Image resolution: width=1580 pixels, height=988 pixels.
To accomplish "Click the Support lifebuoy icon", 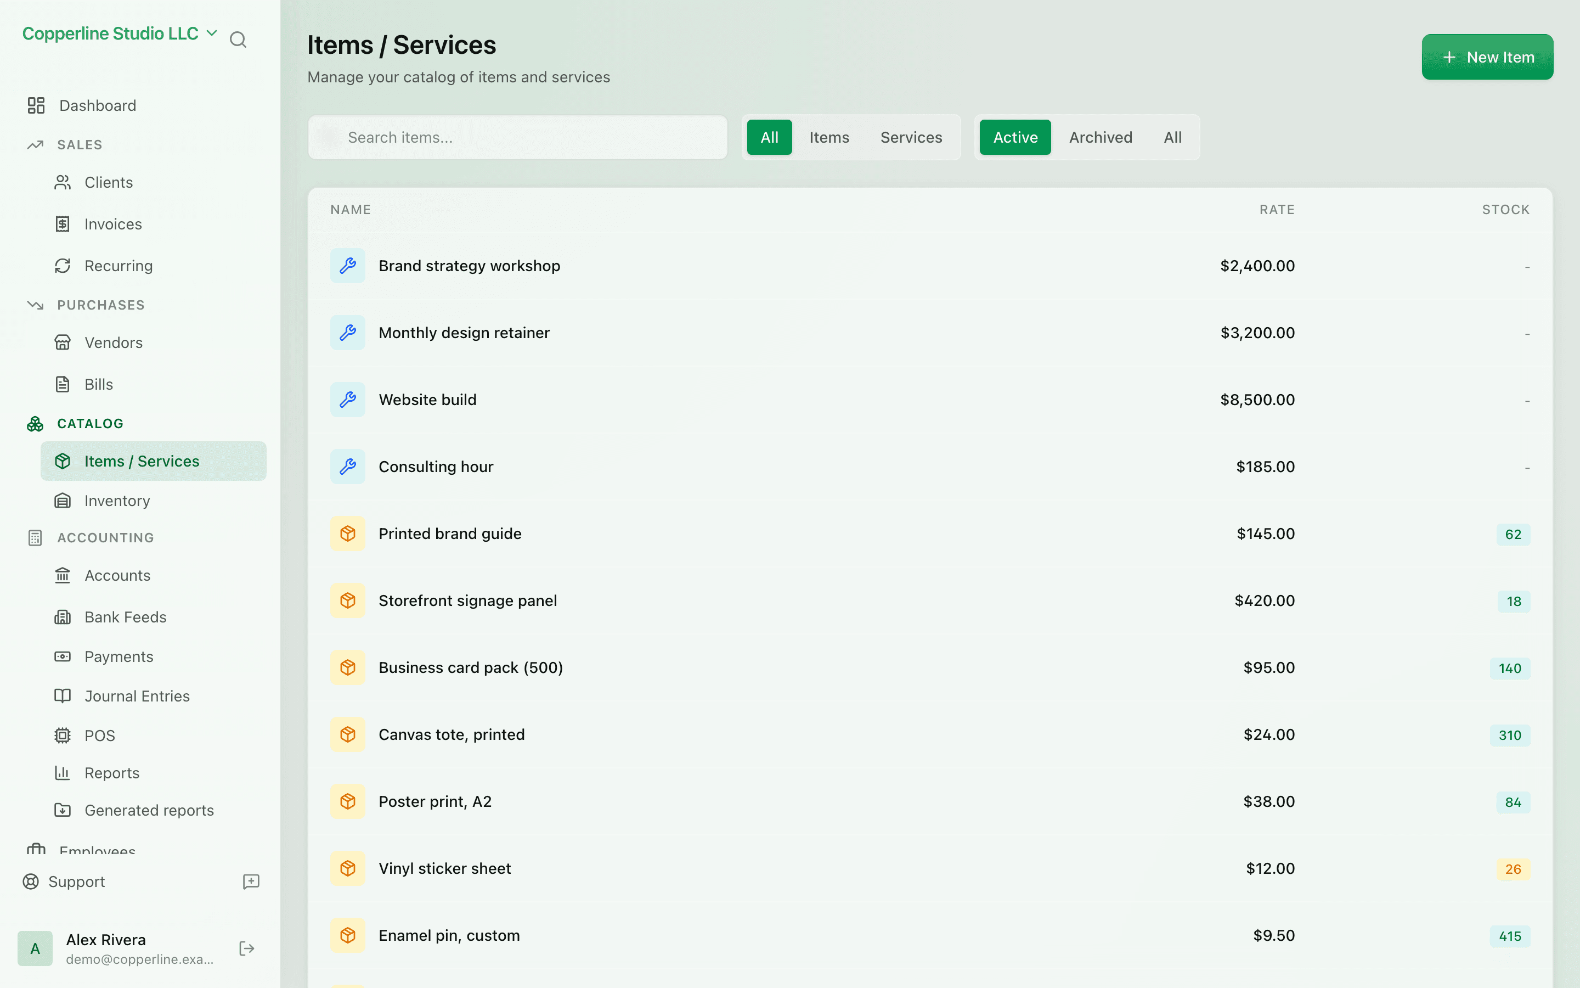I will click(31, 882).
